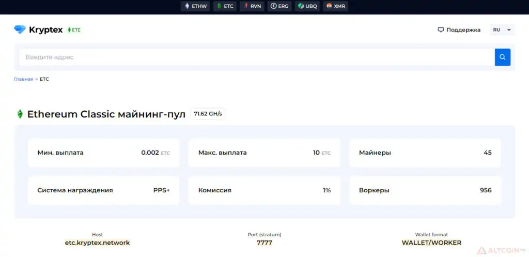Click the Макс. выплата label

click(x=222, y=153)
